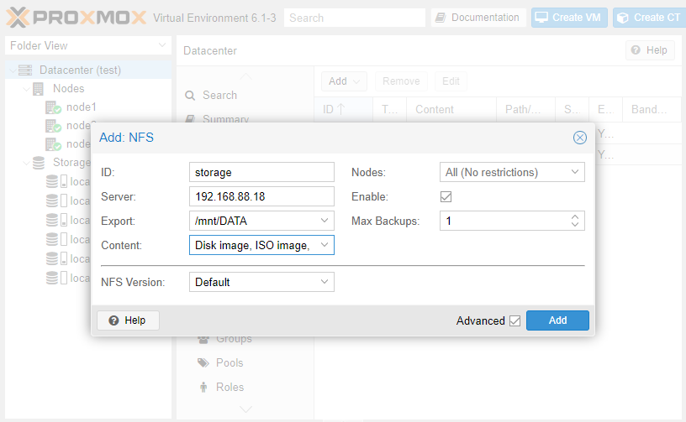Close the Add: NFS dialog
Image resolution: width=686 pixels, height=422 pixels.
tap(579, 138)
